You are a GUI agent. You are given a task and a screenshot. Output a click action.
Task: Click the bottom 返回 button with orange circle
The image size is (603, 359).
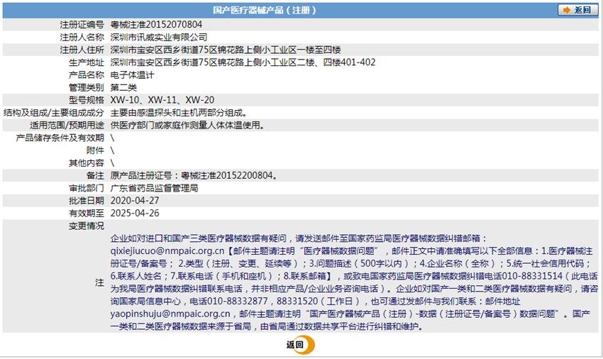pos(300,345)
